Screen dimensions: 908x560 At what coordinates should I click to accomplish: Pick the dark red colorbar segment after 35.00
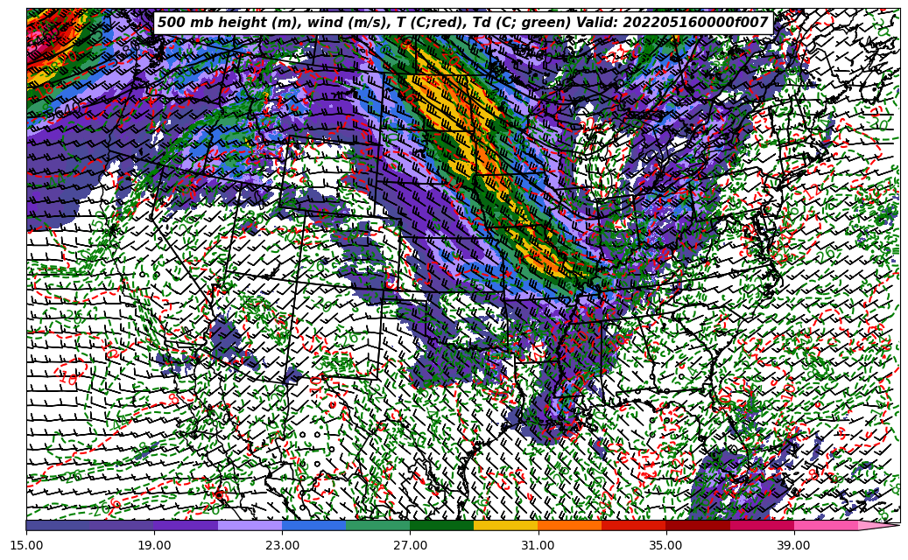(697, 526)
